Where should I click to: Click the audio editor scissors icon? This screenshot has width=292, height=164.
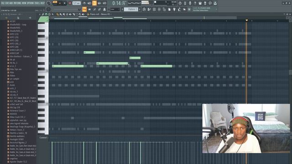185,3
